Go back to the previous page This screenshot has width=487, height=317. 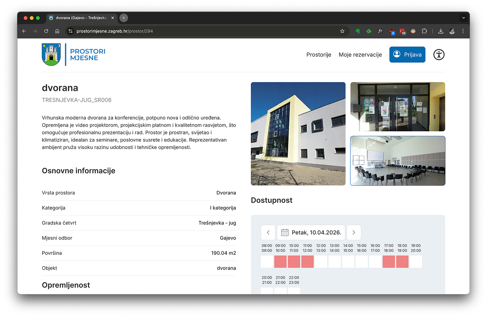[24, 31]
